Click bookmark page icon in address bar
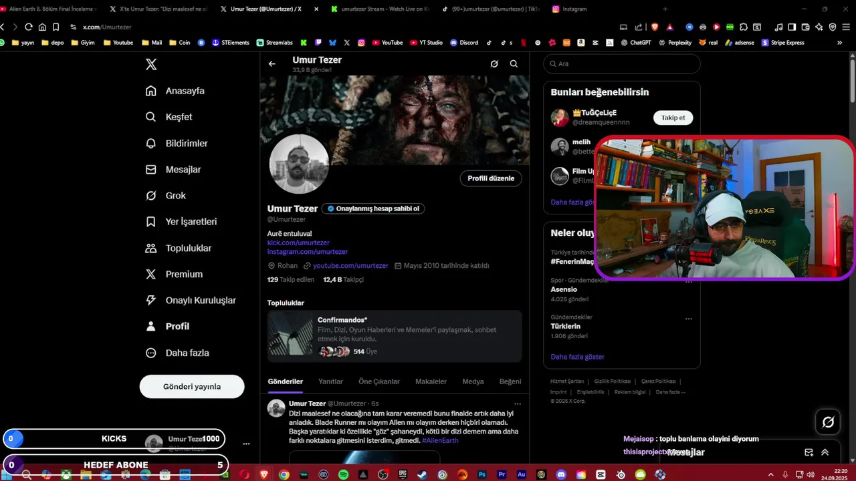Image resolution: width=856 pixels, height=481 pixels. point(56,27)
